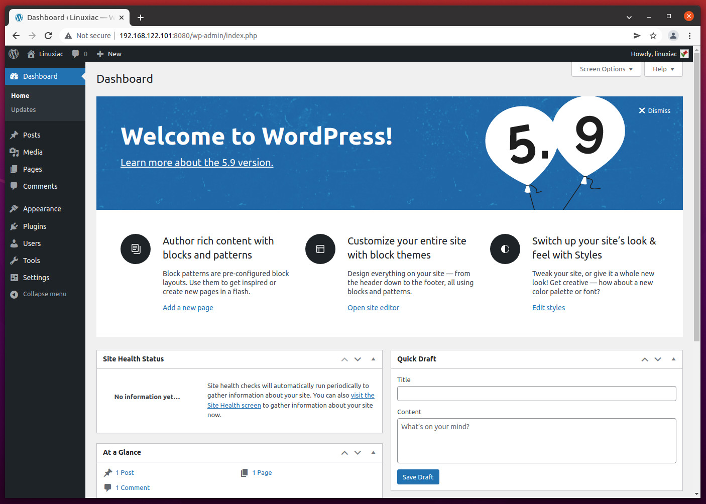This screenshot has width=706, height=504.
Task: Click Save Draft button
Action: (x=418, y=477)
